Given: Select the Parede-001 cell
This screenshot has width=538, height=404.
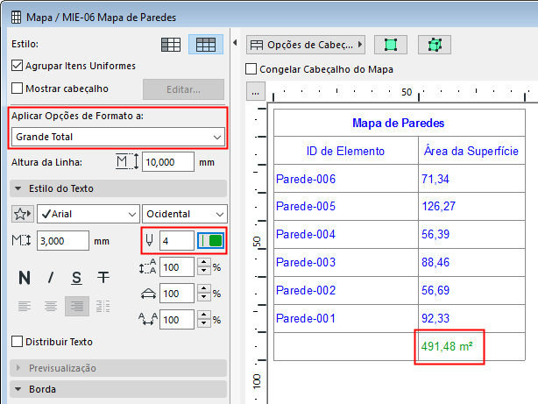Looking at the screenshot, I should pyautogui.click(x=346, y=318).
